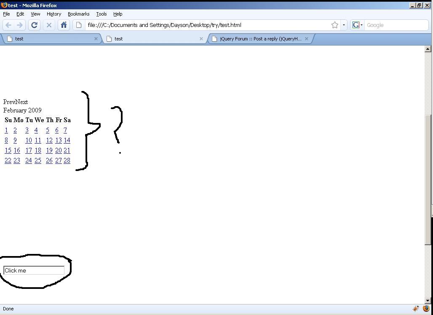Open the Tools menu
The height and width of the screenshot is (315, 433).
pyautogui.click(x=101, y=14)
